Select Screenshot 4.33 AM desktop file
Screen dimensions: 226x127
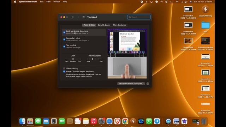pos(206,76)
